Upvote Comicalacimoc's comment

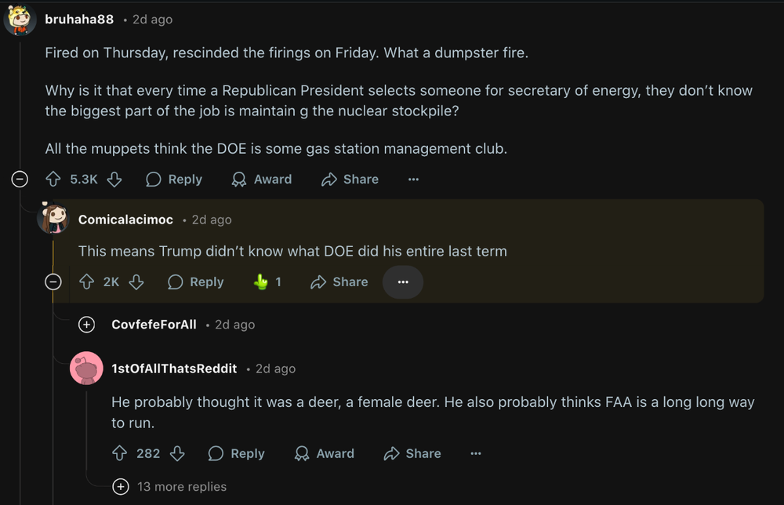click(87, 282)
